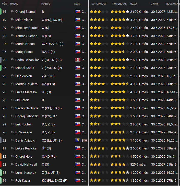
Task: Select the 30.6.2029 expiry date cell
Action: pyautogui.click(x=158, y=20)
